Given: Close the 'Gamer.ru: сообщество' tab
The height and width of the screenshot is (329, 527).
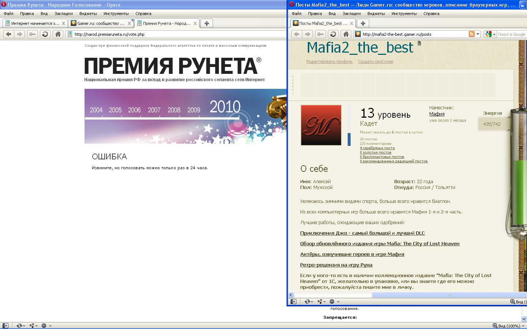Looking at the screenshot, I should 129,23.
